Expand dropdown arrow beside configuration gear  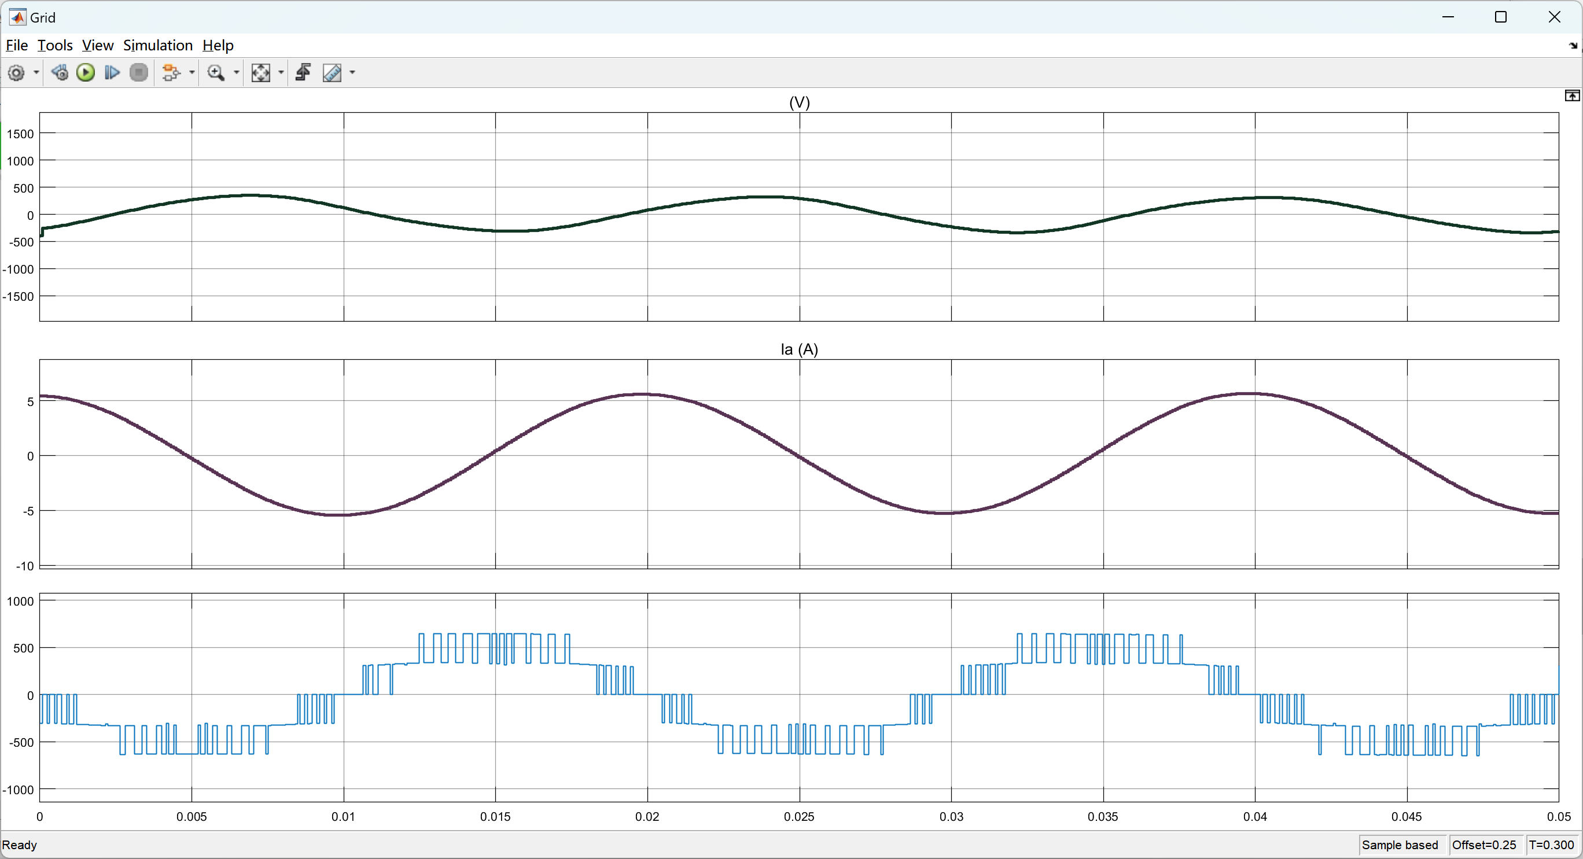36,73
